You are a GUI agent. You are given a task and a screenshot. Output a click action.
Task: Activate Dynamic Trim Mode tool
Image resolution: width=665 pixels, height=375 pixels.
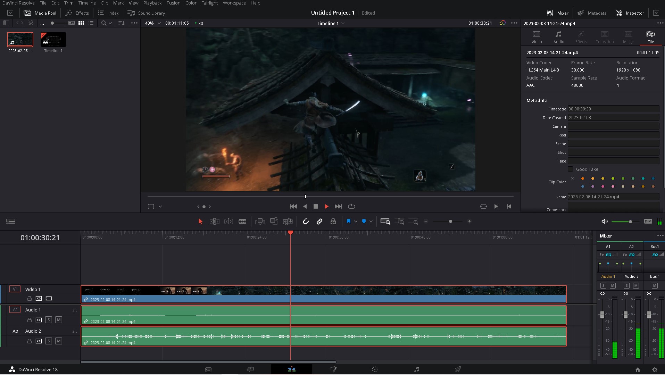pos(228,222)
